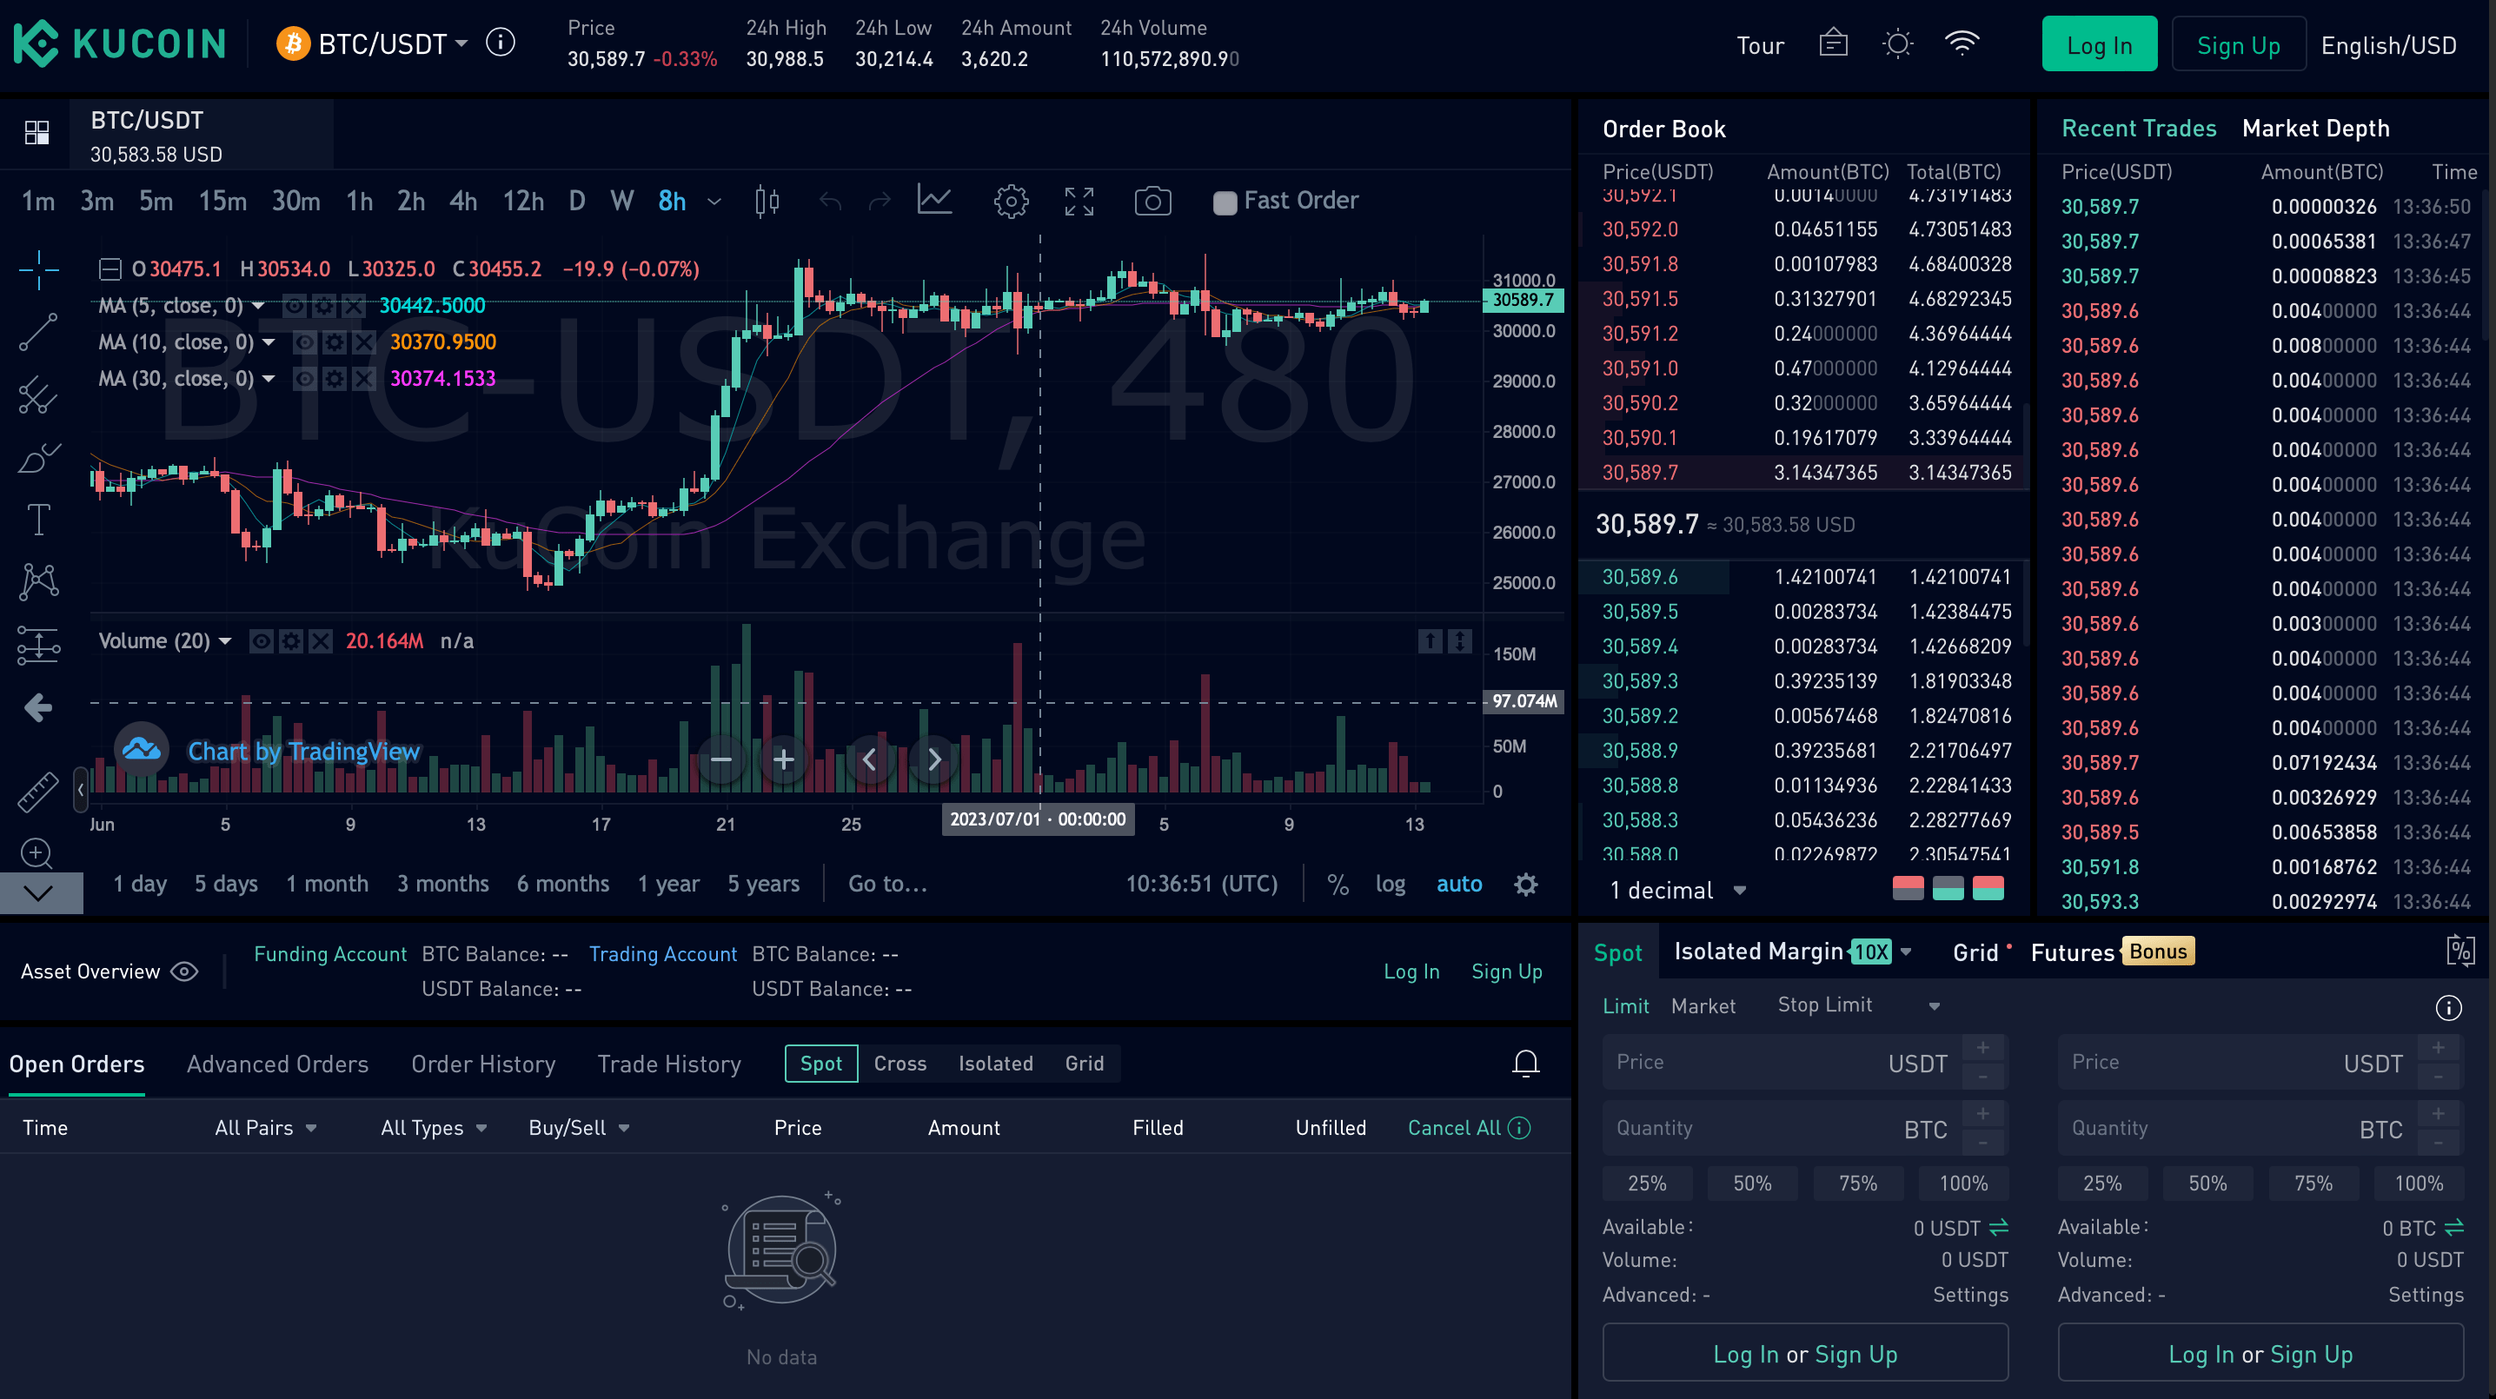Zoom out the chart with minus button

(x=720, y=759)
